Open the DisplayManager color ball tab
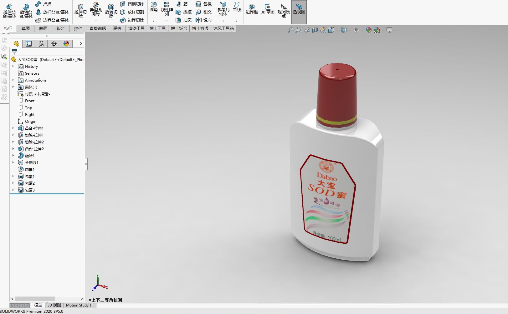Viewport: 508px width, 314px height. pyautogui.click(x=66, y=44)
